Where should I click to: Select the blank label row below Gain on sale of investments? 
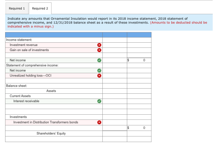[54, 55]
